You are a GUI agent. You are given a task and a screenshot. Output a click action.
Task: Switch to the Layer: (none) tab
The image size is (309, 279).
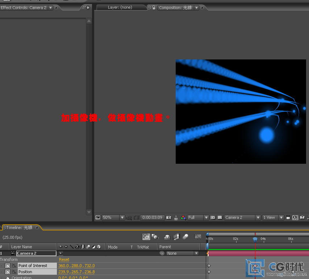pyautogui.click(x=120, y=7)
